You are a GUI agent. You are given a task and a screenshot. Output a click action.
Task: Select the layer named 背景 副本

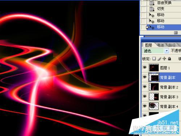click(168, 78)
